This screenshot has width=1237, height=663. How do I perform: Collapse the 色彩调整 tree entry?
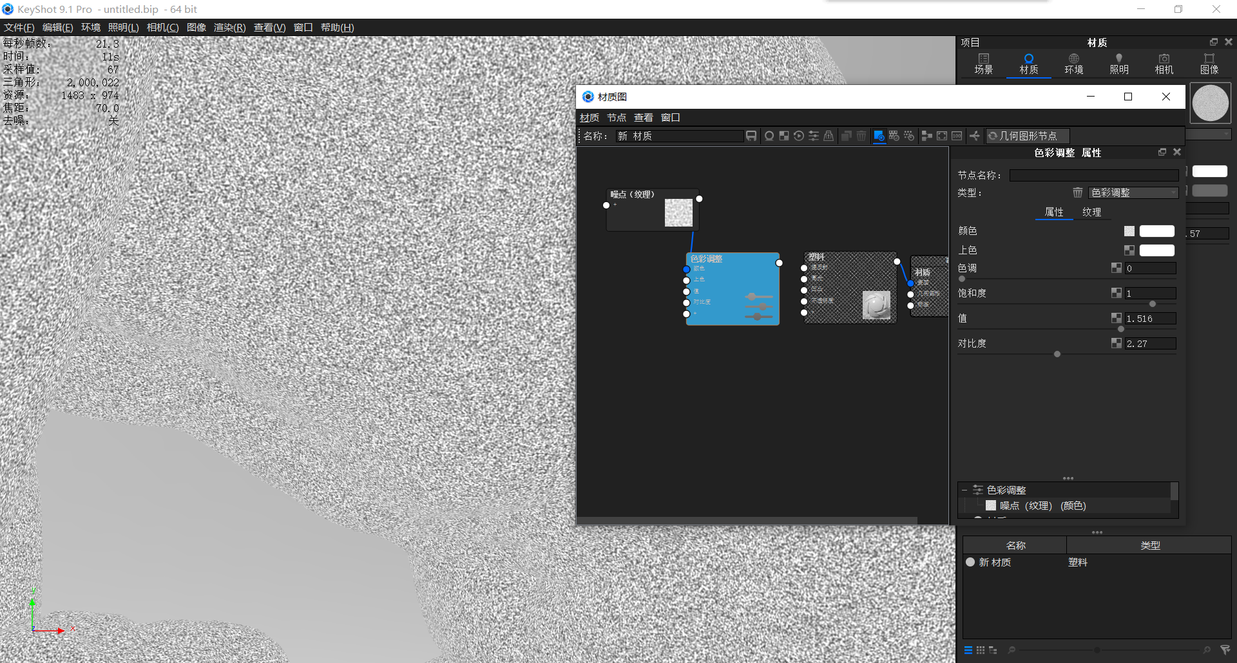pos(963,489)
